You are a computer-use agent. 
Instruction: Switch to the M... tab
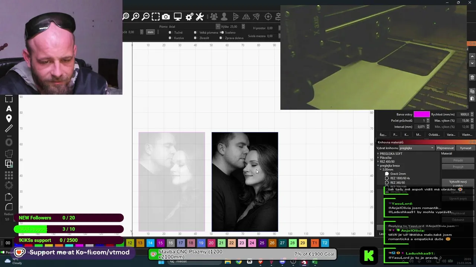pos(418,135)
